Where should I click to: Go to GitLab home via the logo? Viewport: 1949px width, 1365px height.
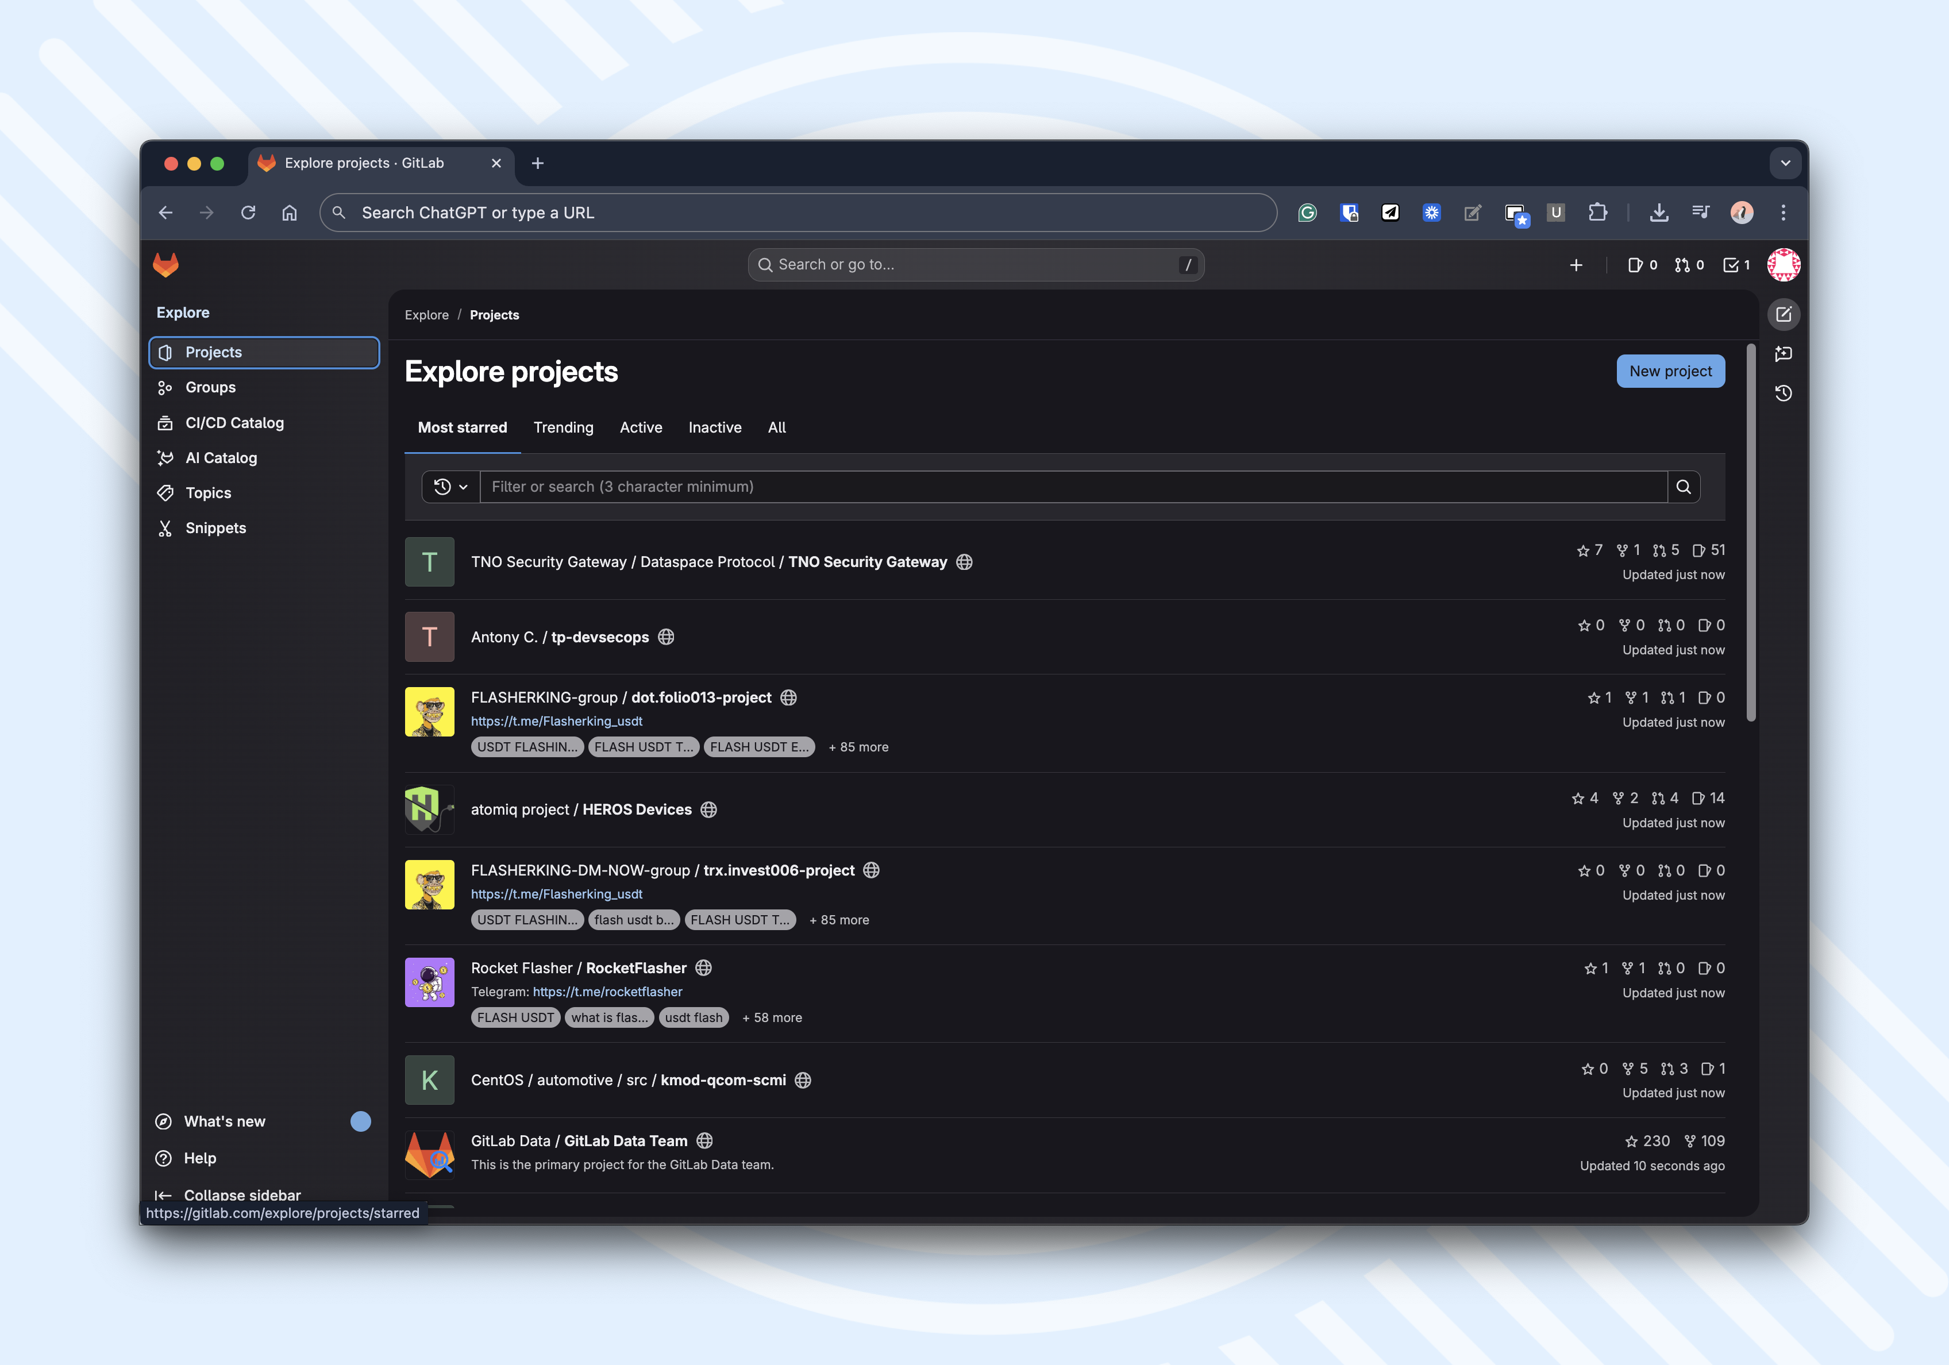click(x=167, y=265)
